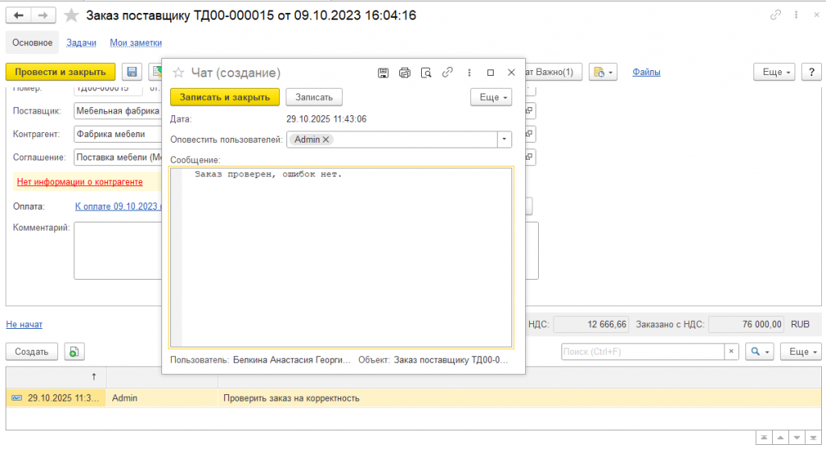The image size is (826, 453).
Task: Click Записать и закрыть in chat dialog
Action: pyautogui.click(x=225, y=98)
